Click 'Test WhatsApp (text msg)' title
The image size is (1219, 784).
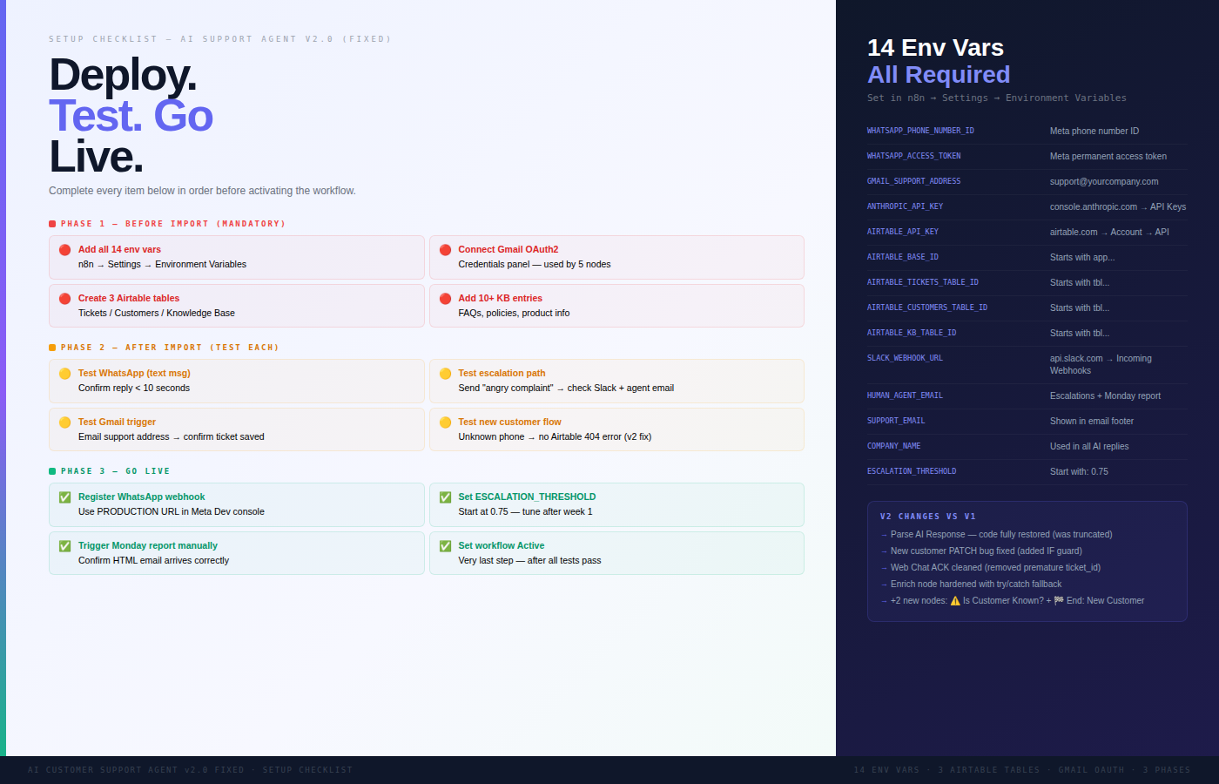point(134,373)
